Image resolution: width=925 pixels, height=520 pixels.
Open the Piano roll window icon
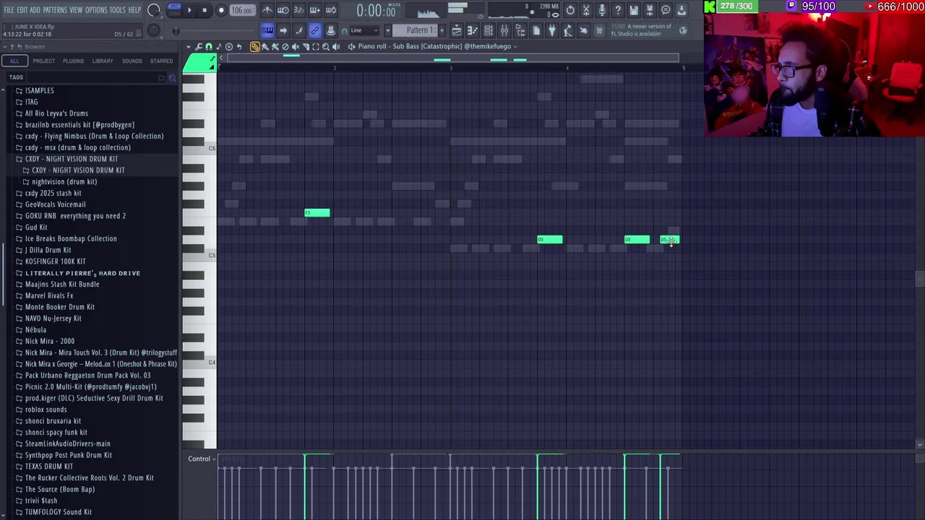(x=473, y=30)
